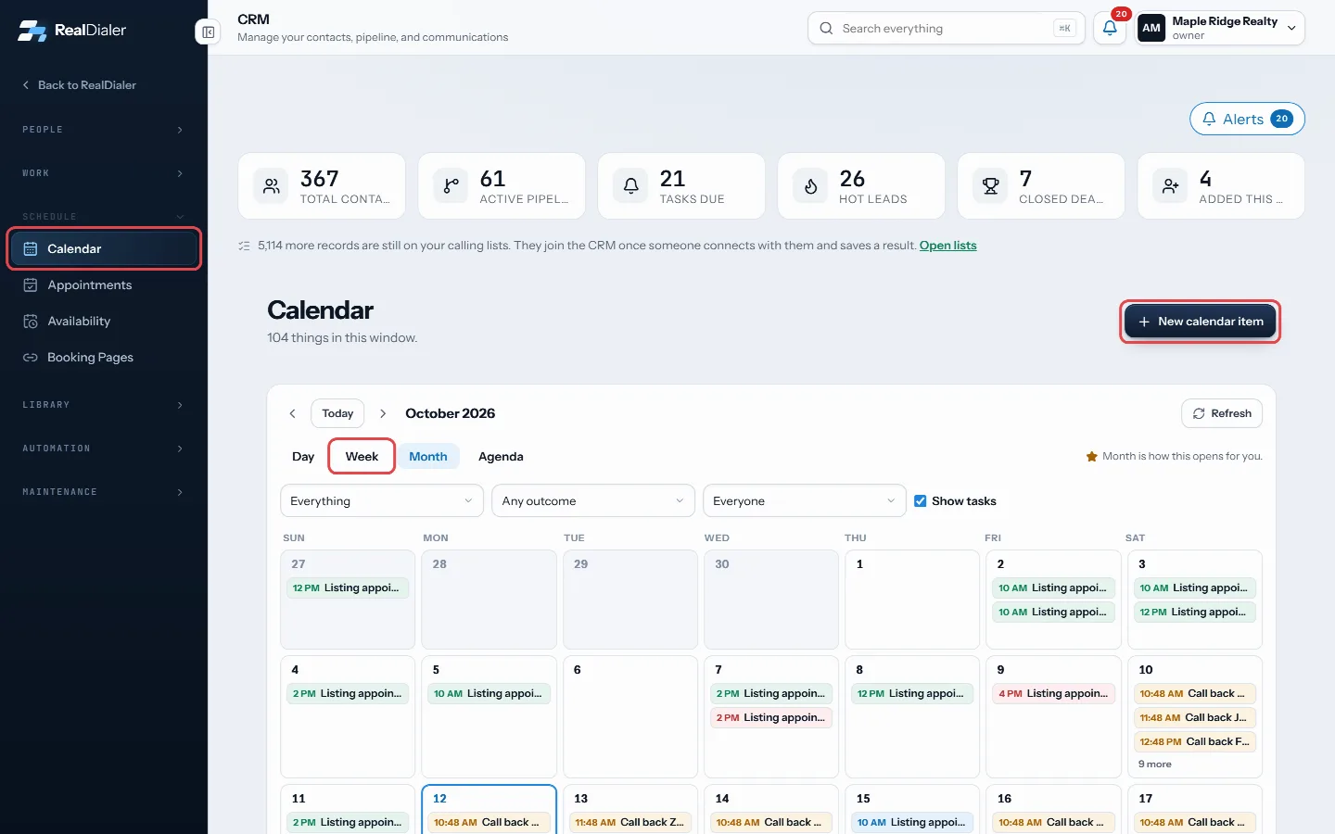The height and width of the screenshot is (834, 1335).
Task: Open Booking Pages in the sidebar
Action: (104, 357)
